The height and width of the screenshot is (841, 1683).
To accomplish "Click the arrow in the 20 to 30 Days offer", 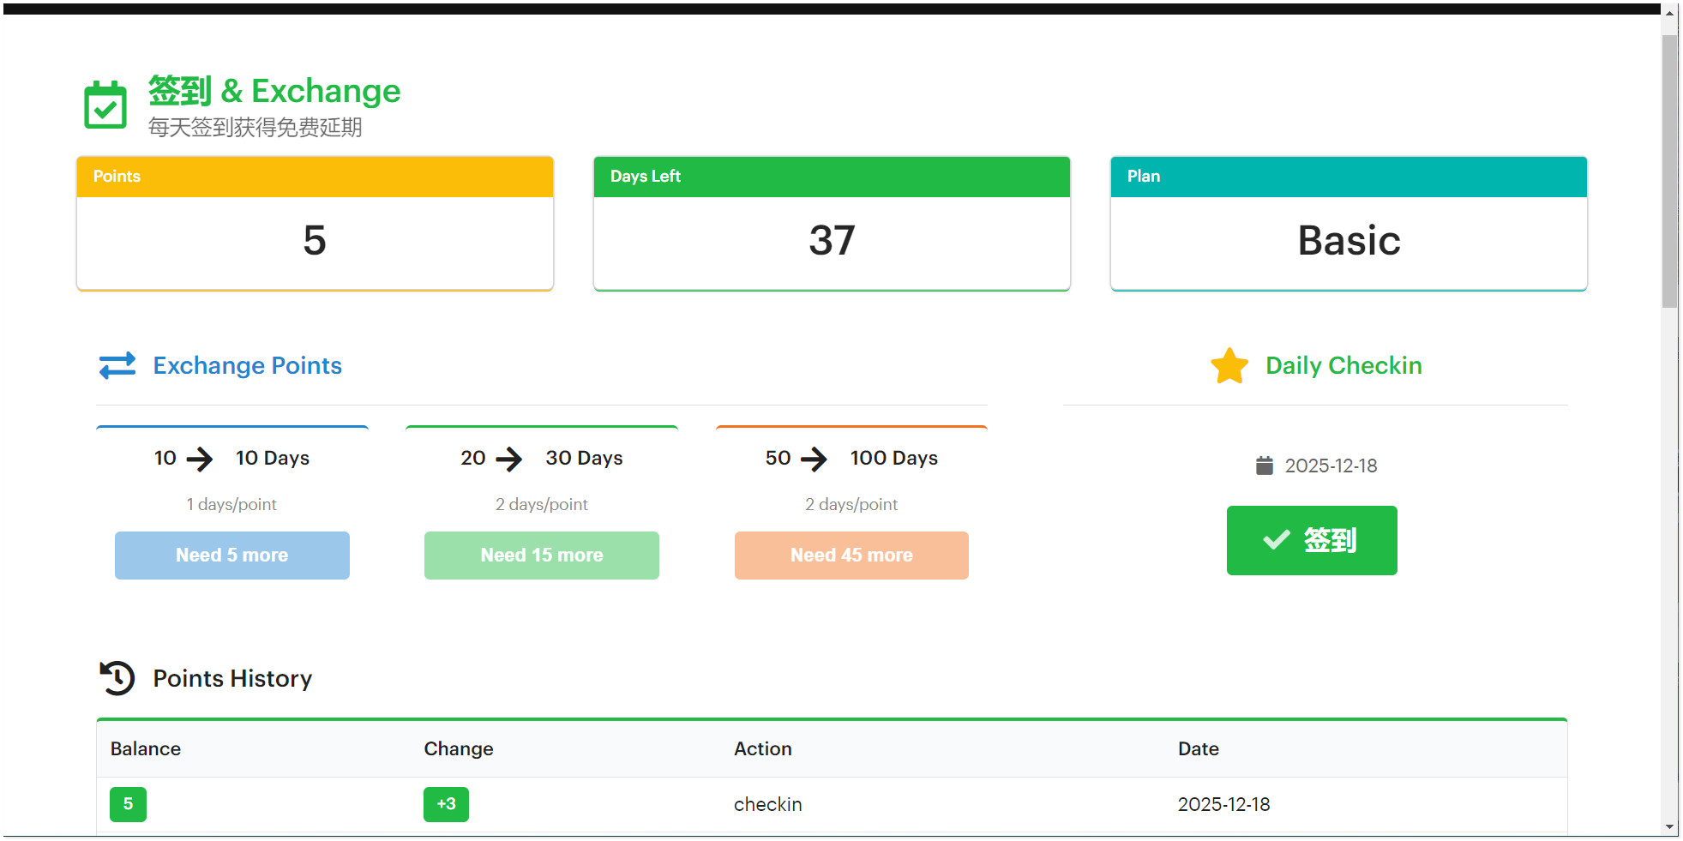I will [x=509, y=459].
